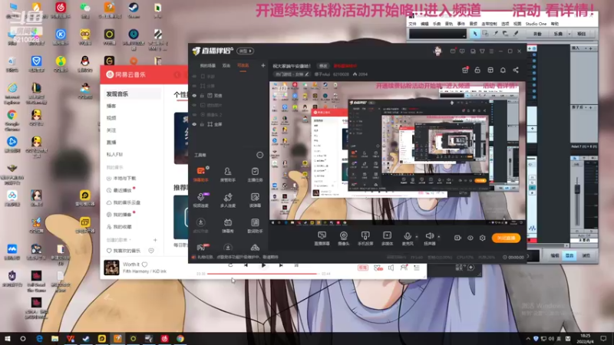Screen dimensions: 614x345
Task: Click the orange 关闭直播 button
Action: [506, 238]
